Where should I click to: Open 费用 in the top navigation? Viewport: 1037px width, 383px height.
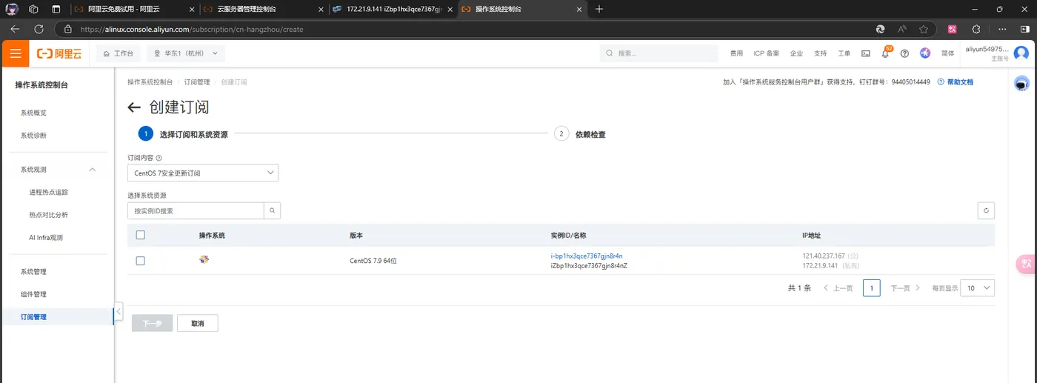(736, 53)
